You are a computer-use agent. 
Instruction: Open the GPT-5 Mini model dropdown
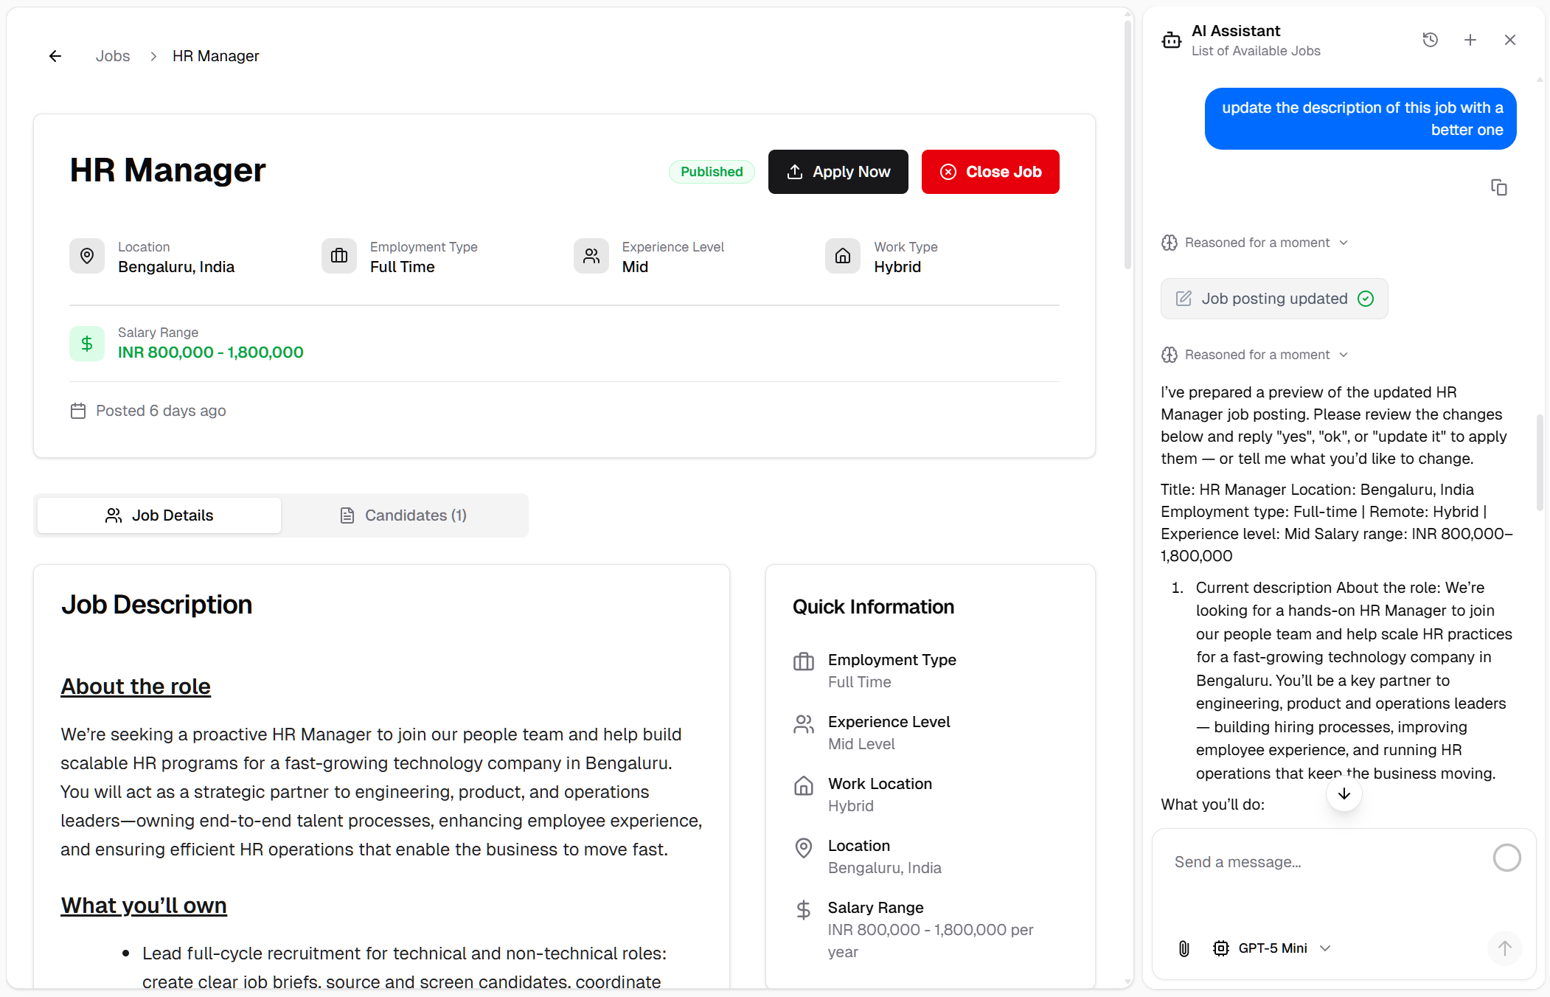[1272, 948]
